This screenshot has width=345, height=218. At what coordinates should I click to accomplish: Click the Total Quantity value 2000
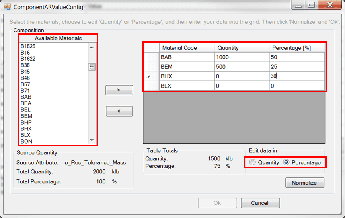coord(99,171)
